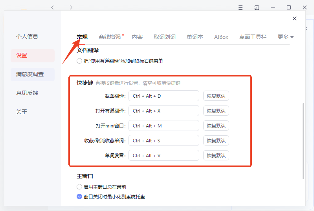
Task: Switch to mini window mode icon
Action: click(x=257, y=7)
